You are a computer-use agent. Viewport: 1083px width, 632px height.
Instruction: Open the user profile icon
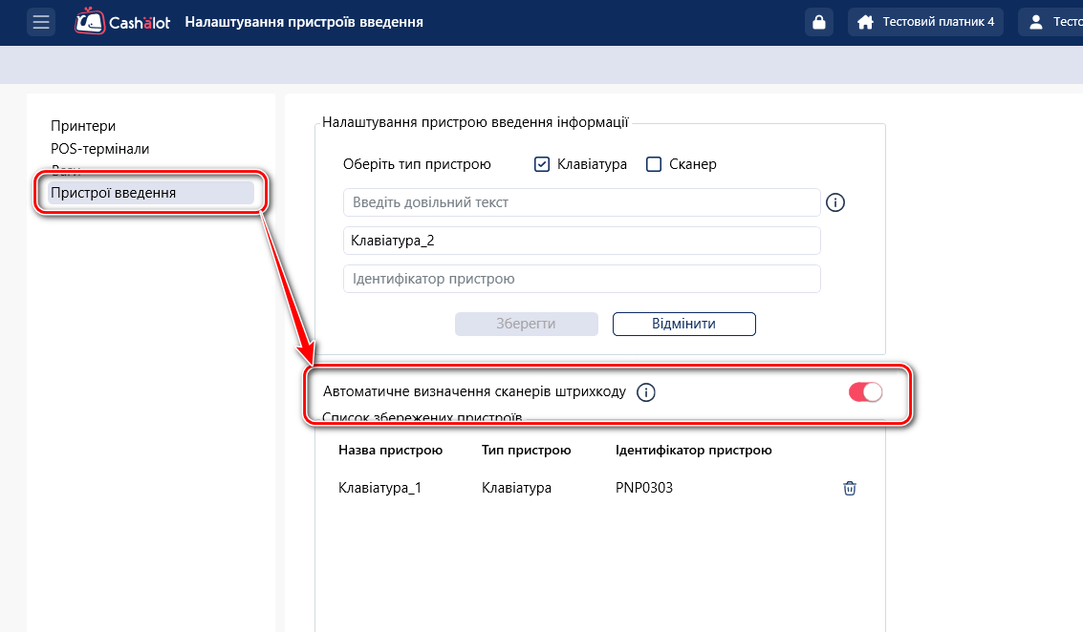(x=1035, y=22)
